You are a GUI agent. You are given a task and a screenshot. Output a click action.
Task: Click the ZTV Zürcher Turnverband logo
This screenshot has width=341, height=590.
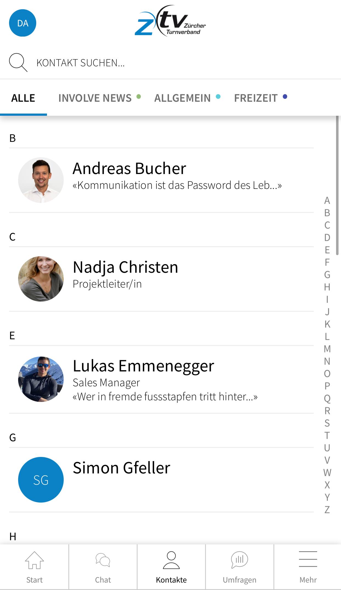170,21
